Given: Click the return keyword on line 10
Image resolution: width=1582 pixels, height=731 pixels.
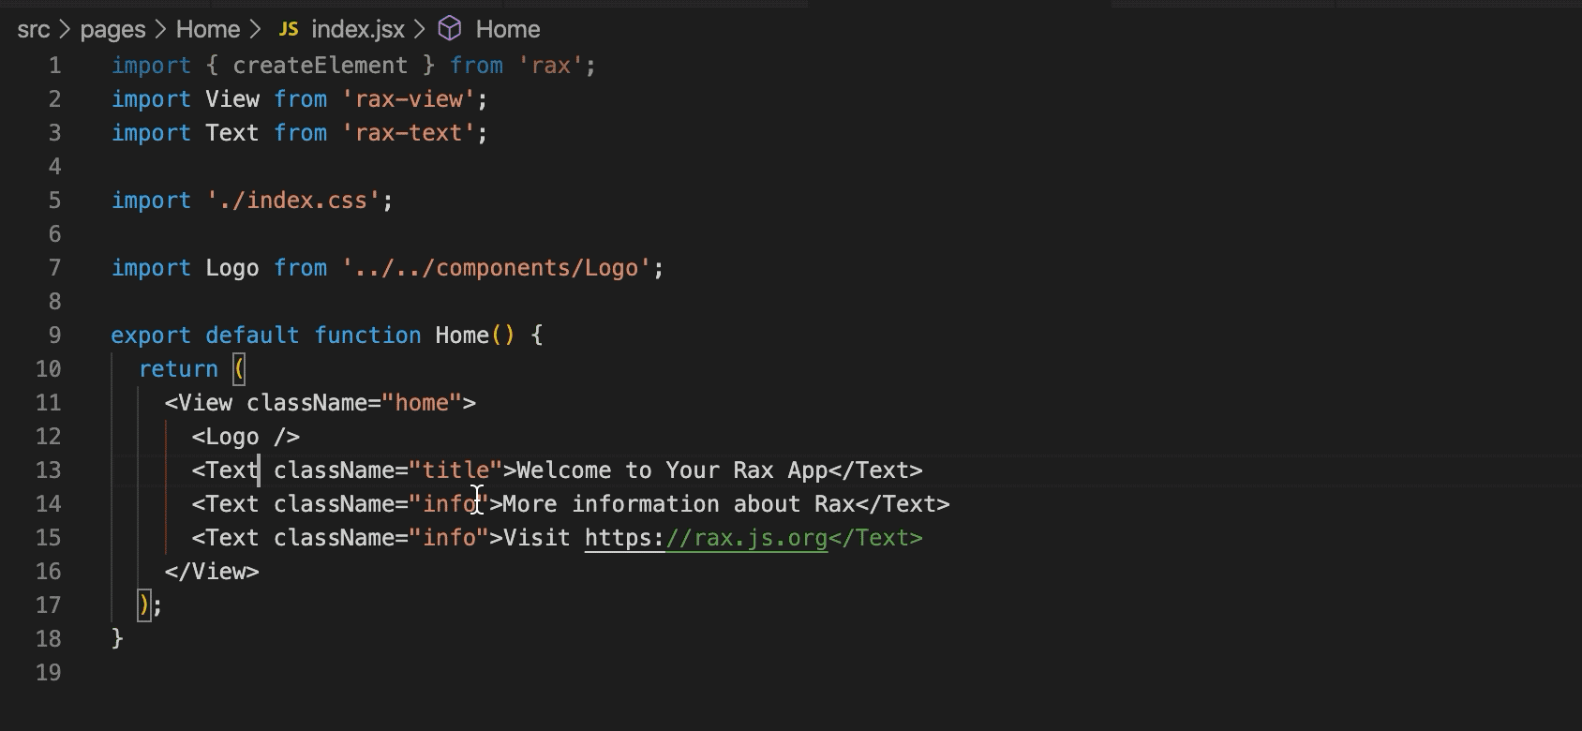Looking at the screenshot, I should click(178, 369).
